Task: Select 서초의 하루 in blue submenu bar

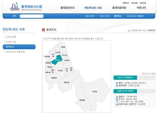Action: pos(90,16)
